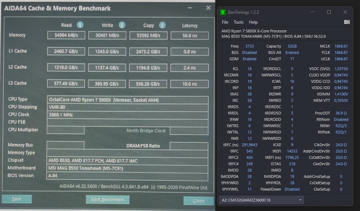Image resolution: width=360 pixels, height=211 pixels.
Task: Click the MCLK value 1866.67
Action: pos(341,46)
